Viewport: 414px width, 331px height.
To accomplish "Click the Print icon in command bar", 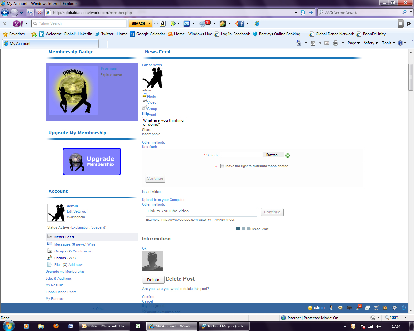I will pyautogui.click(x=336, y=43).
